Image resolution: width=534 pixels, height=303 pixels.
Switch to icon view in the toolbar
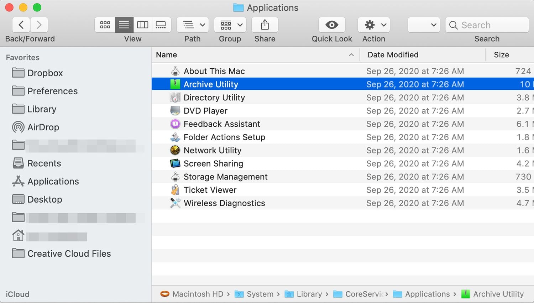click(105, 25)
